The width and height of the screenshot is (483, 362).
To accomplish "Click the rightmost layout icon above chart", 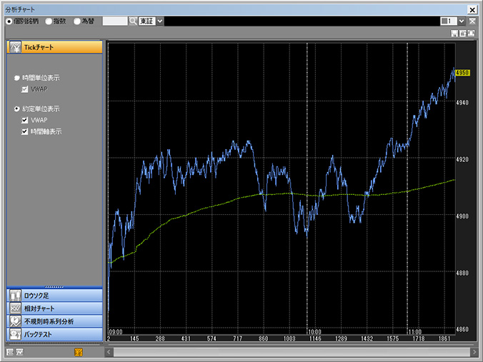I will click(472, 34).
